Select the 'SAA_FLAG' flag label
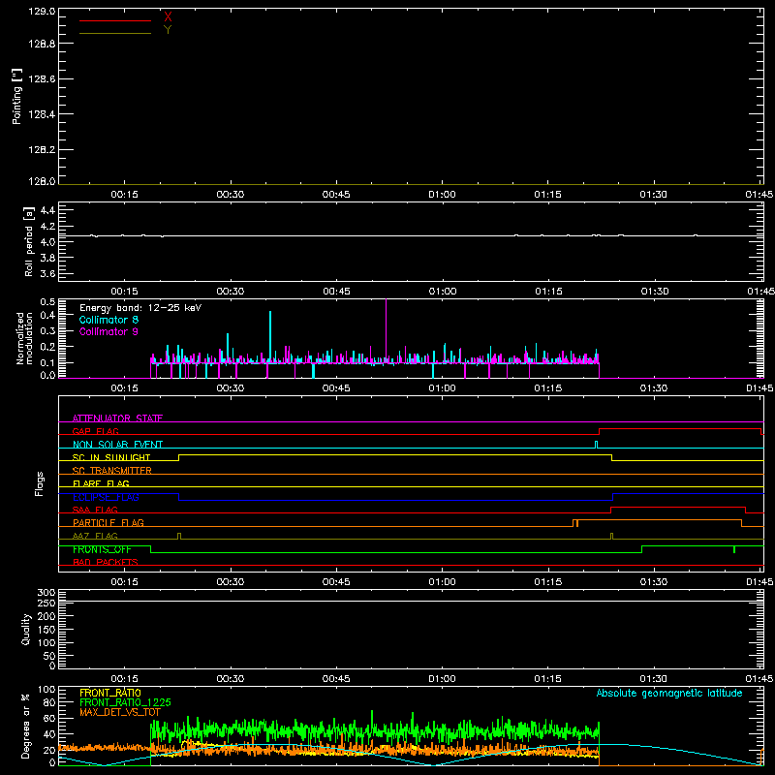The image size is (775, 775). [x=95, y=510]
